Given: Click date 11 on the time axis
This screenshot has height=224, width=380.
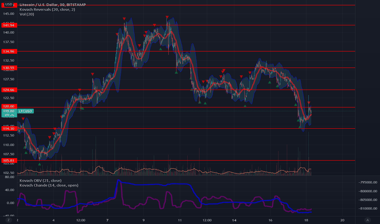Looking at the screenshot, I should (179, 220).
